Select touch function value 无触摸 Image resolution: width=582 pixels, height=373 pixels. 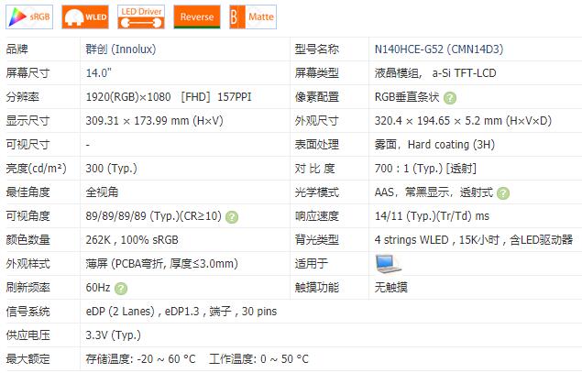click(x=390, y=287)
